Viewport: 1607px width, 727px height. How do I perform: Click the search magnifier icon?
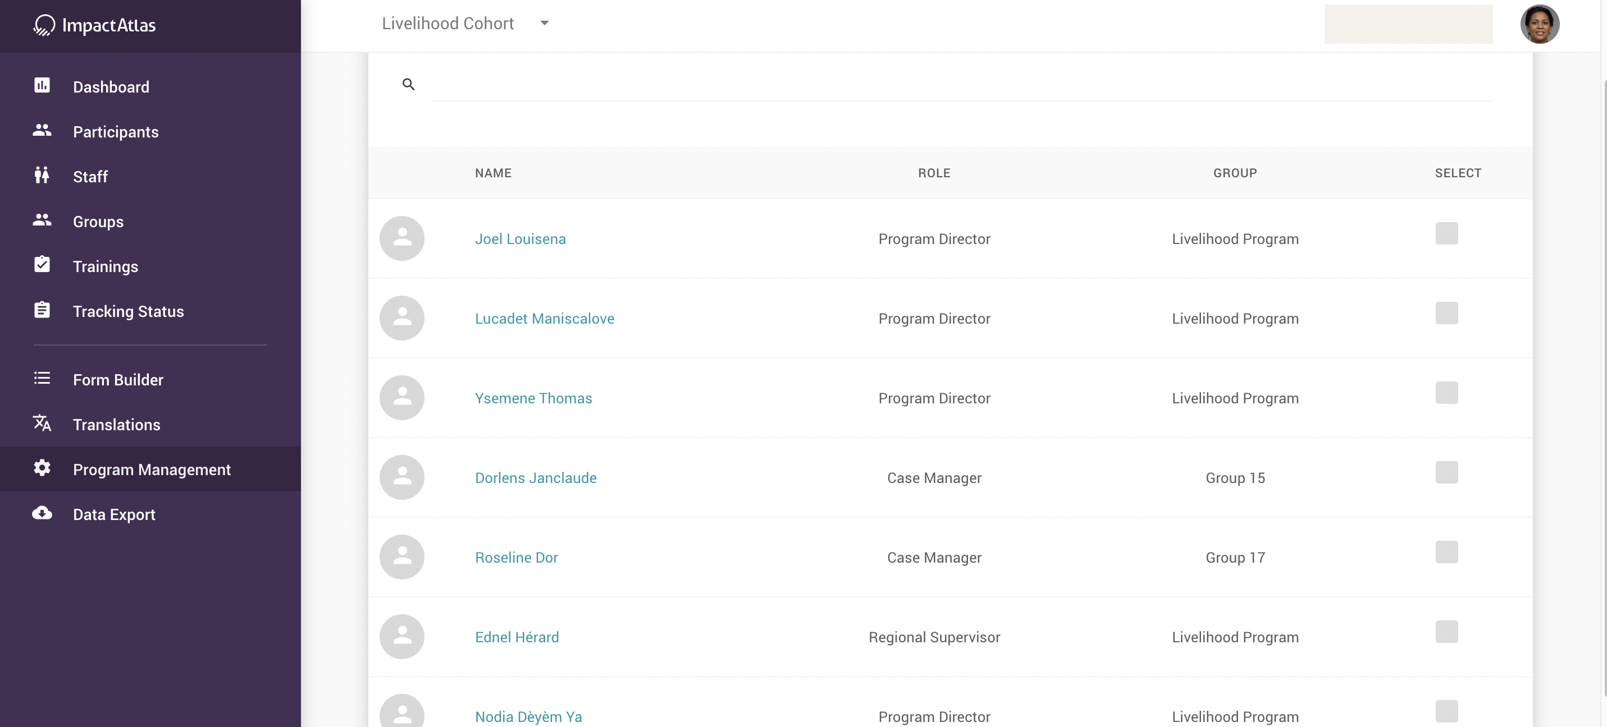[x=409, y=84]
